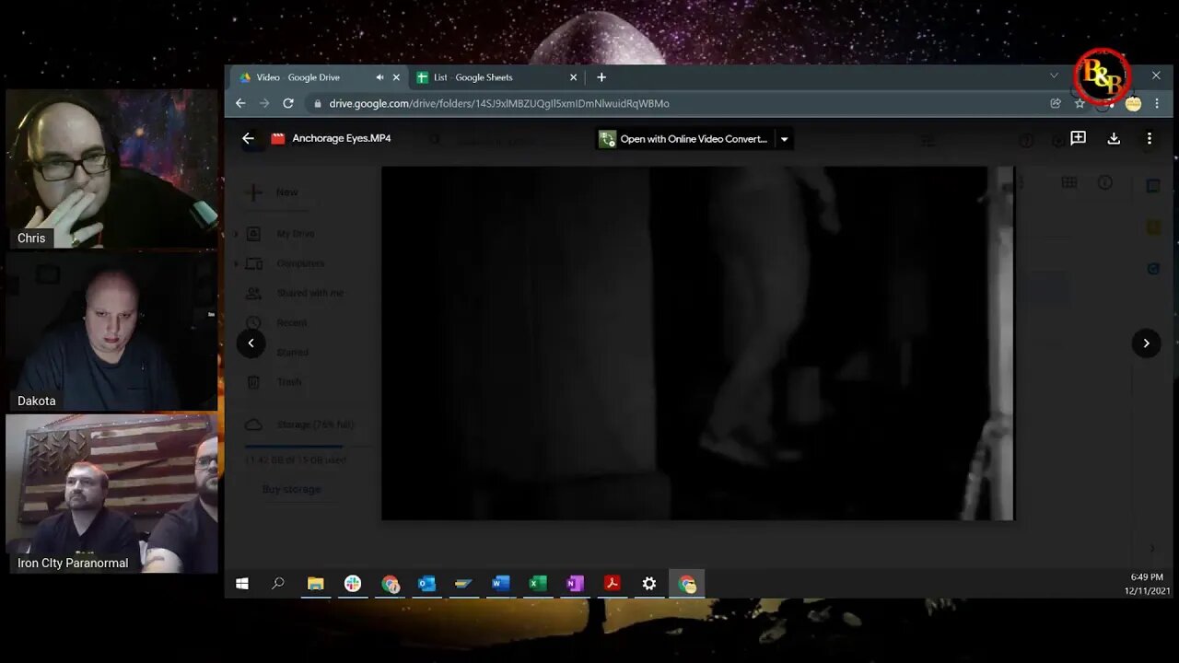Reload the current Google Drive page

288,103
